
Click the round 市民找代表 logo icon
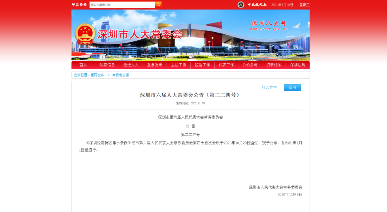point(241,5)
